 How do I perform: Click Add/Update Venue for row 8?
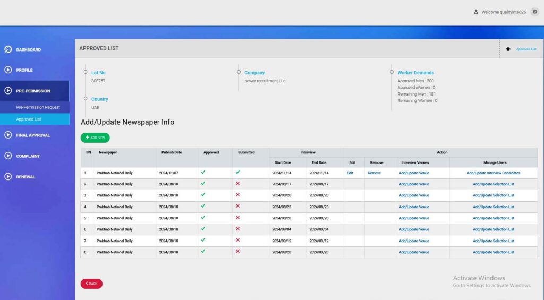pyautogui.click(x=414, y=252)
